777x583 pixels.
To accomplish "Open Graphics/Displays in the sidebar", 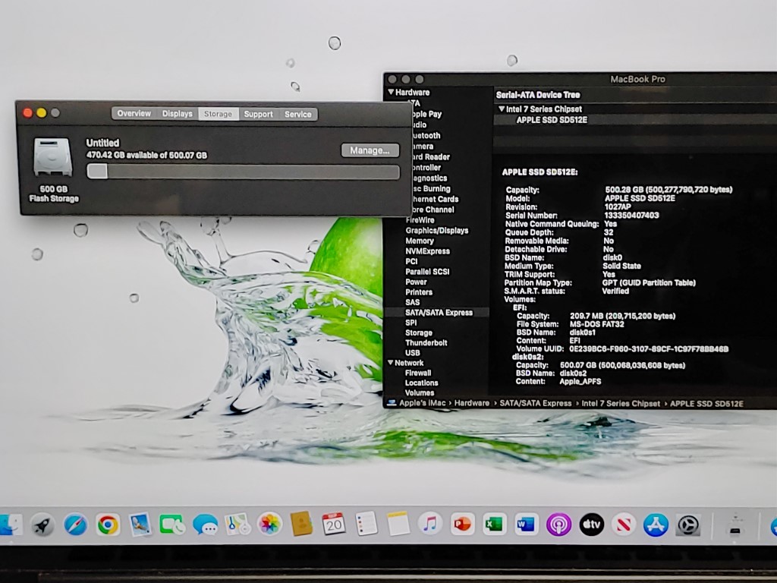I will tap(436, 231).
